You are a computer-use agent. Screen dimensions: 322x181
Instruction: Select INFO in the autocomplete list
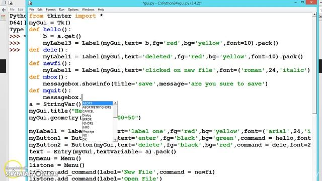pyautogui.click(x=97, y=127)
